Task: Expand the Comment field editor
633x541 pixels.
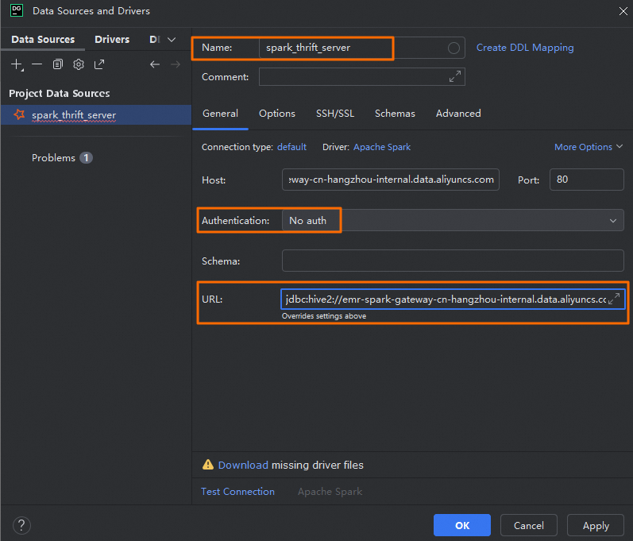Action: [455, 76]
